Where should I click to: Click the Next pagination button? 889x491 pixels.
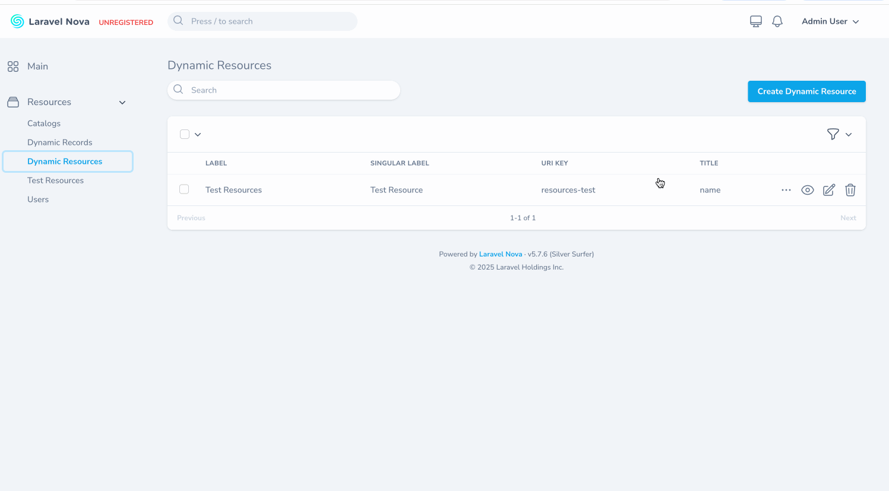coord(848,218)
